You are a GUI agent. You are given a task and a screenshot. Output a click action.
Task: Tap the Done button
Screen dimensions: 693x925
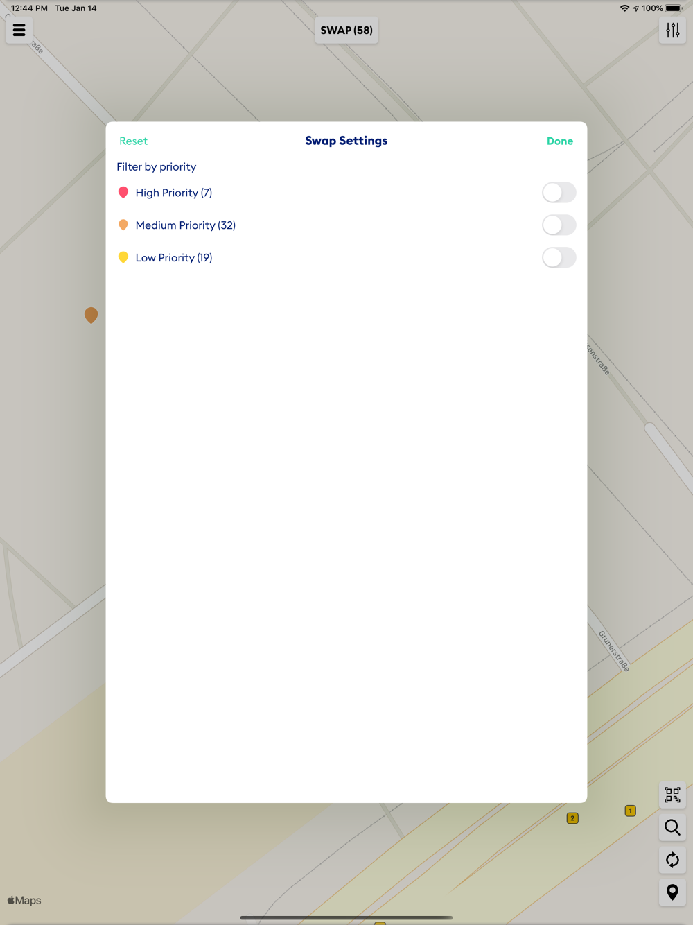click(560, 141)
